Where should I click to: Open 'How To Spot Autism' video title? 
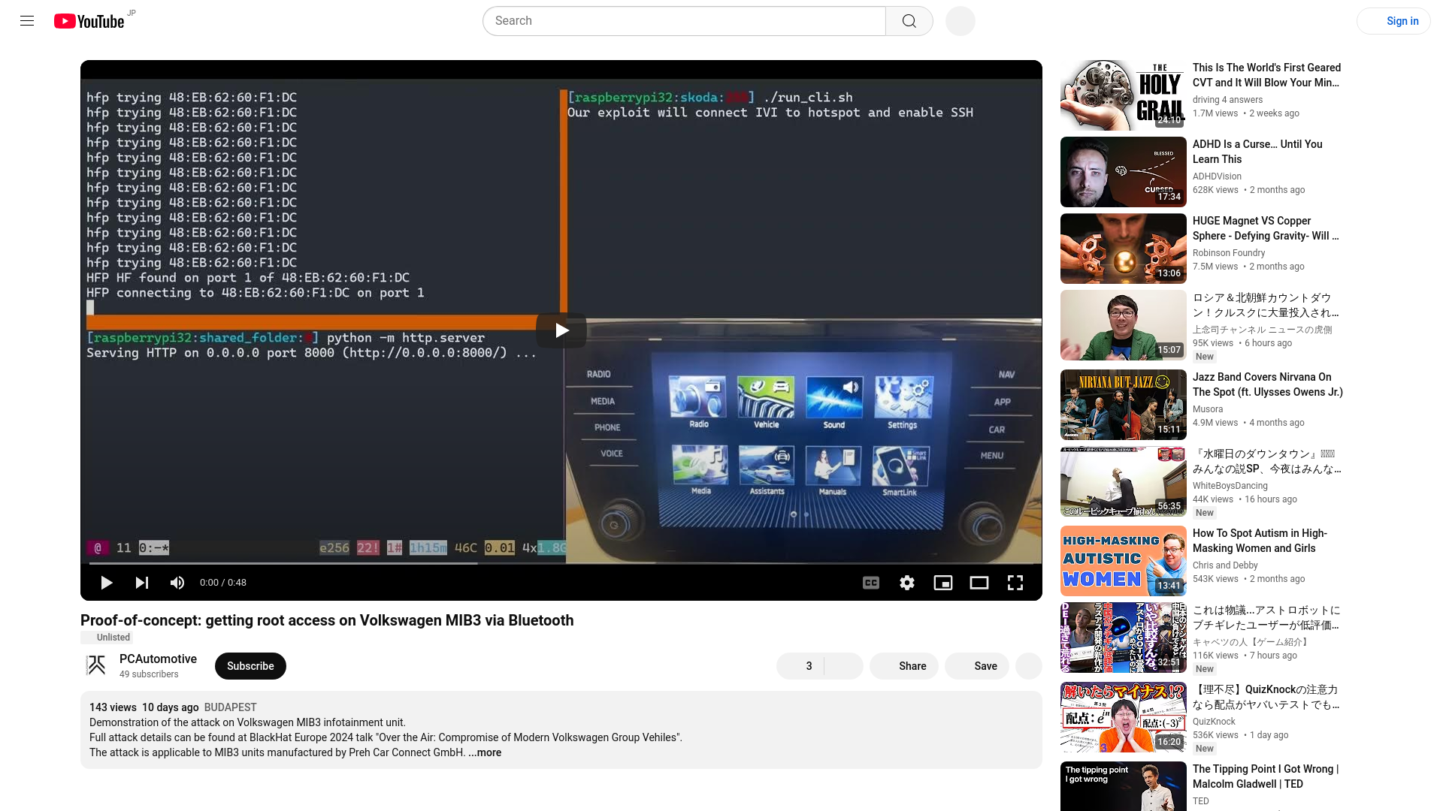coord(1260,541)
